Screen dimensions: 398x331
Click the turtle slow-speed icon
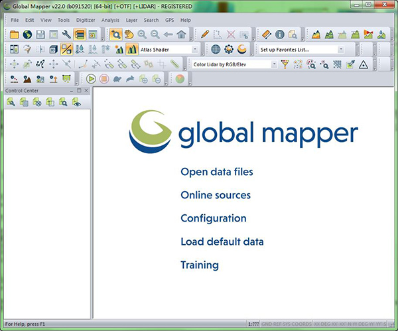[117, 79]
